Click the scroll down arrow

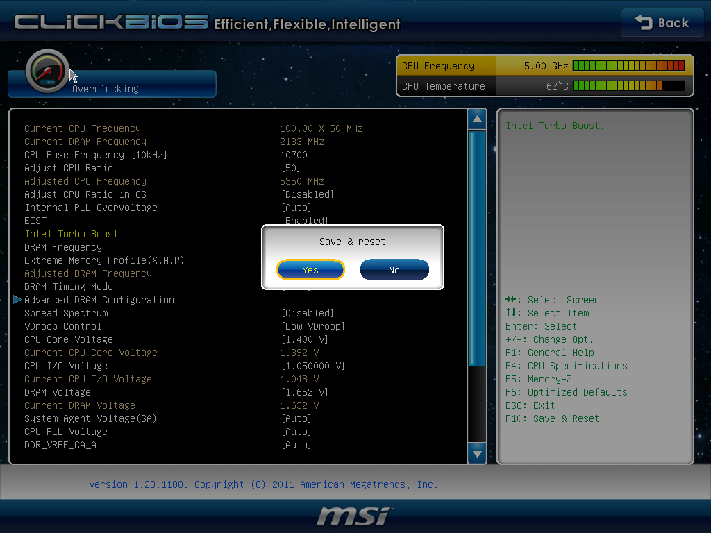[477, 453]
